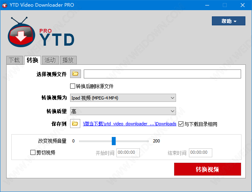
Task: Click the video volume slider handle
Action: click(114, 141)
